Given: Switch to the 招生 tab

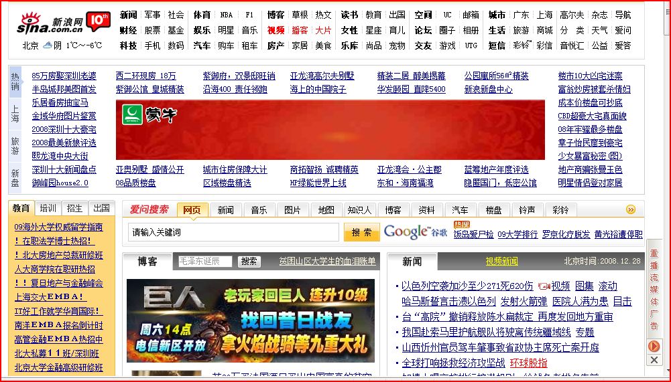Looking at the screenshot, I should [74, 208].
